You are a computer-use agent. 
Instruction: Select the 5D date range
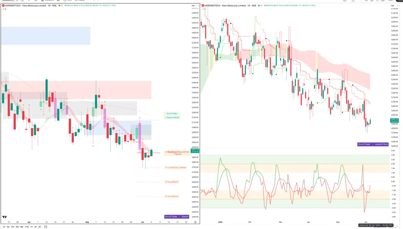pyautogui.click(x=8, y=227)
